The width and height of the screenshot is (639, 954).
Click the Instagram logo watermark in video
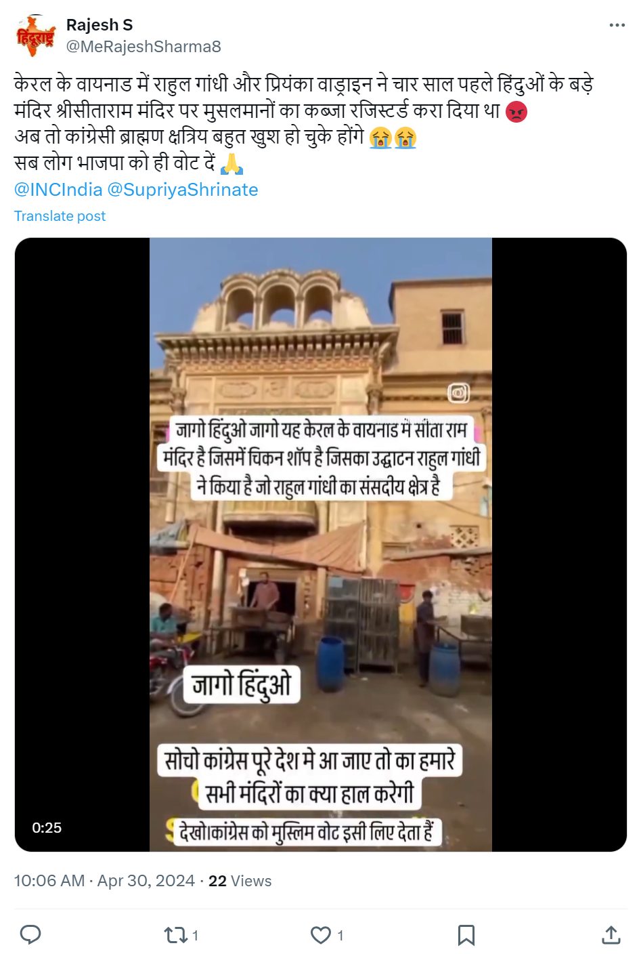coord(458,393)
